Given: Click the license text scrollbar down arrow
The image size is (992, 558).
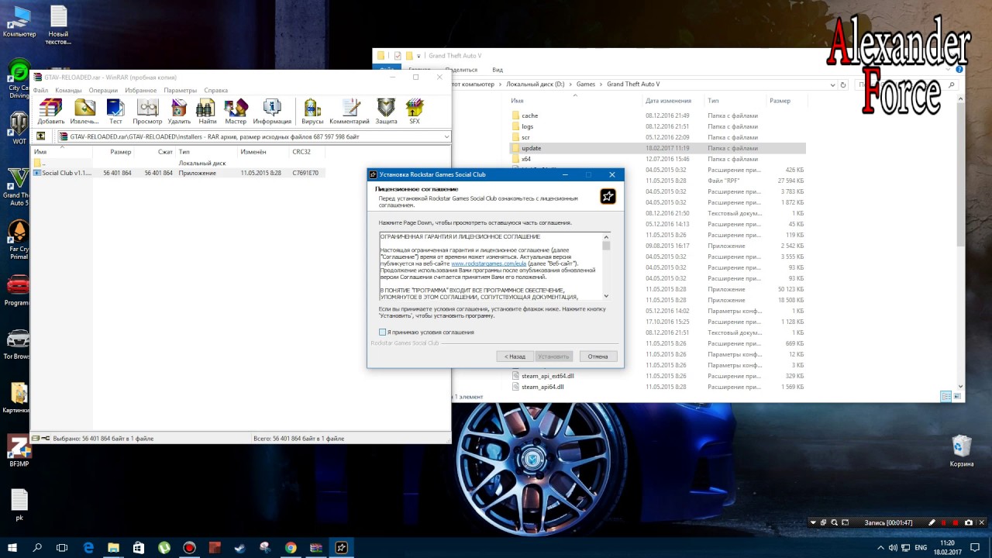Looking at the screenshot, I should coord(606,296).
